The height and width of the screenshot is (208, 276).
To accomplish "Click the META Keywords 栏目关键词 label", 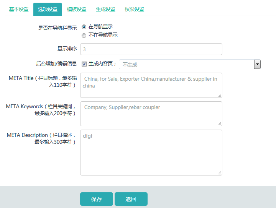I will 41,110.
